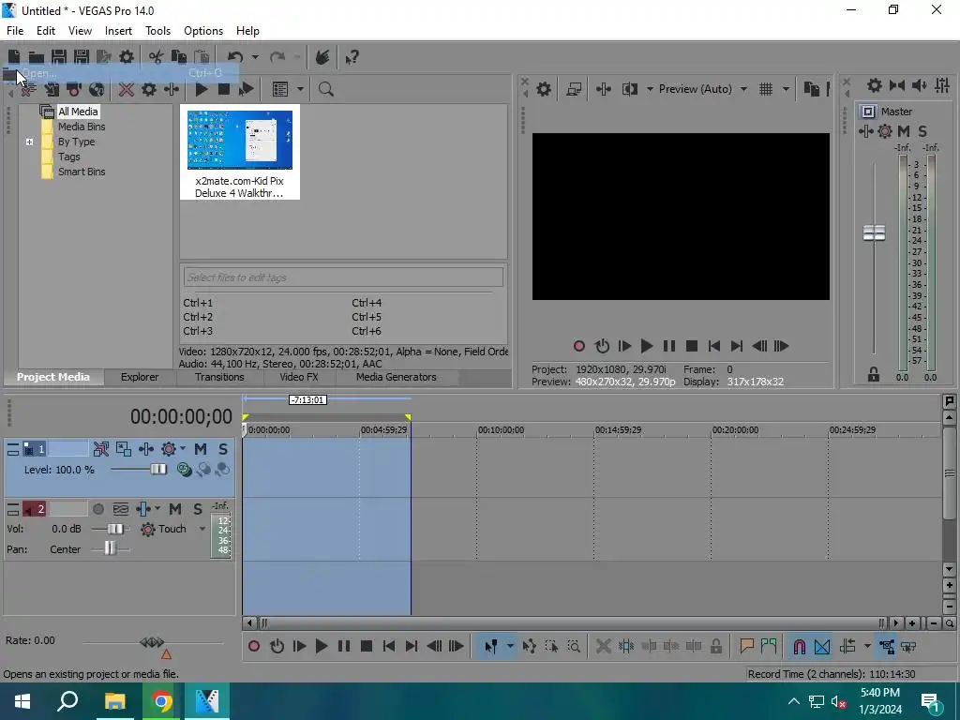This screenshot has width=960, height=720.
Task: Open track 2 Touch automation mode dropdown
Action: tap(202, 529)
